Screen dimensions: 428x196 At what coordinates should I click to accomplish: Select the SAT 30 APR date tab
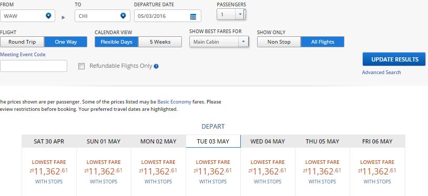[x=49, y=141]
